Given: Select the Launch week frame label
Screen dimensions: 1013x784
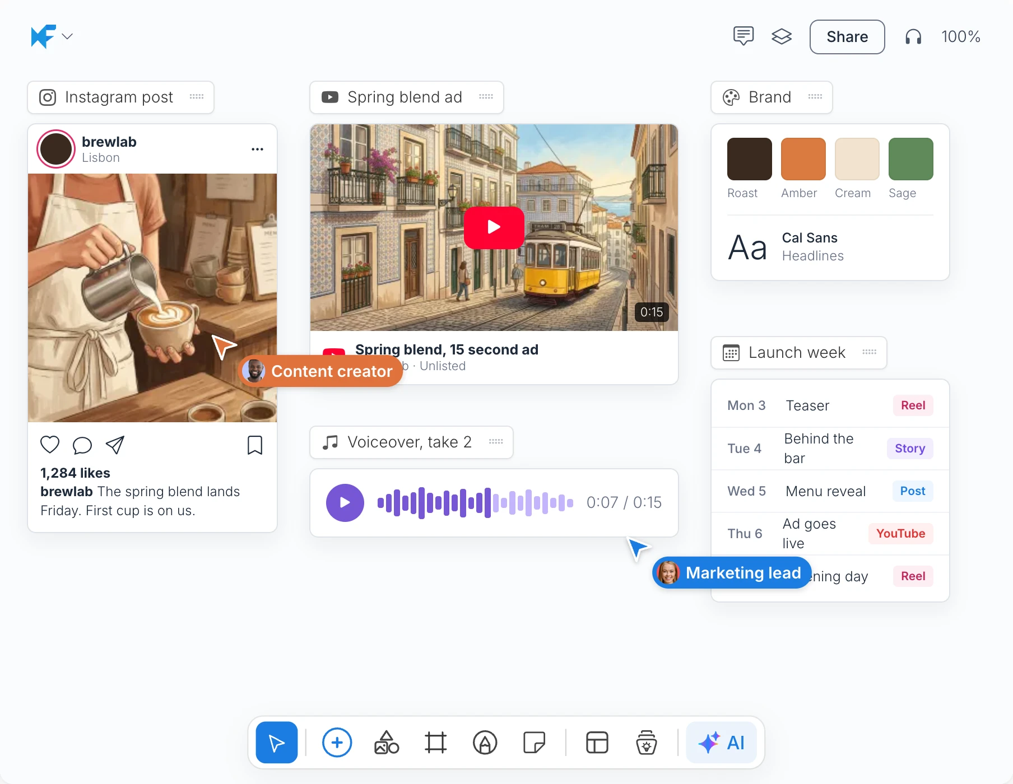Looking at the screenshot, I should coord(798,353).
